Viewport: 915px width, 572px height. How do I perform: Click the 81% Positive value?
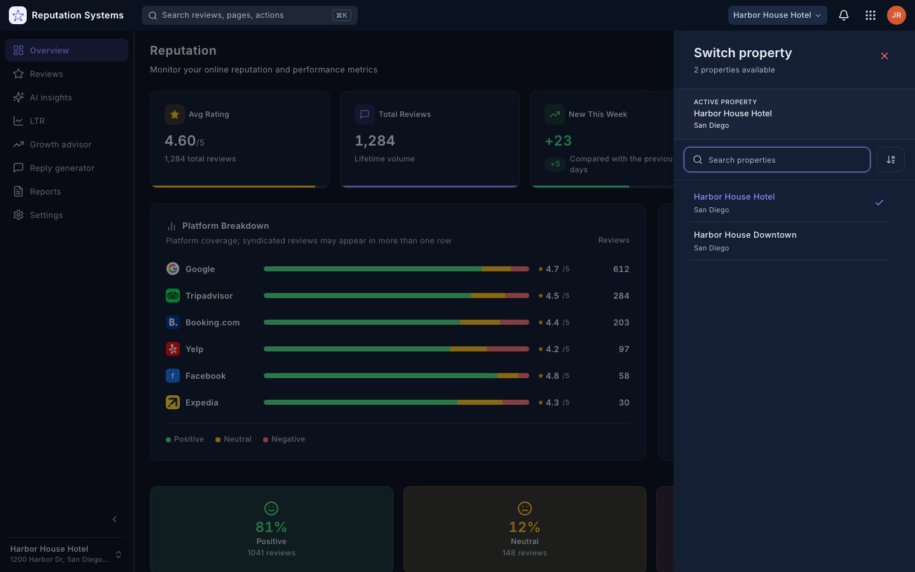[271, 527]
